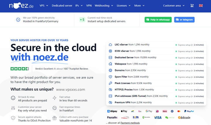Open HTTP(S) Proxies from 1,50€ link

pyautogui.click(x=134, y=89)
